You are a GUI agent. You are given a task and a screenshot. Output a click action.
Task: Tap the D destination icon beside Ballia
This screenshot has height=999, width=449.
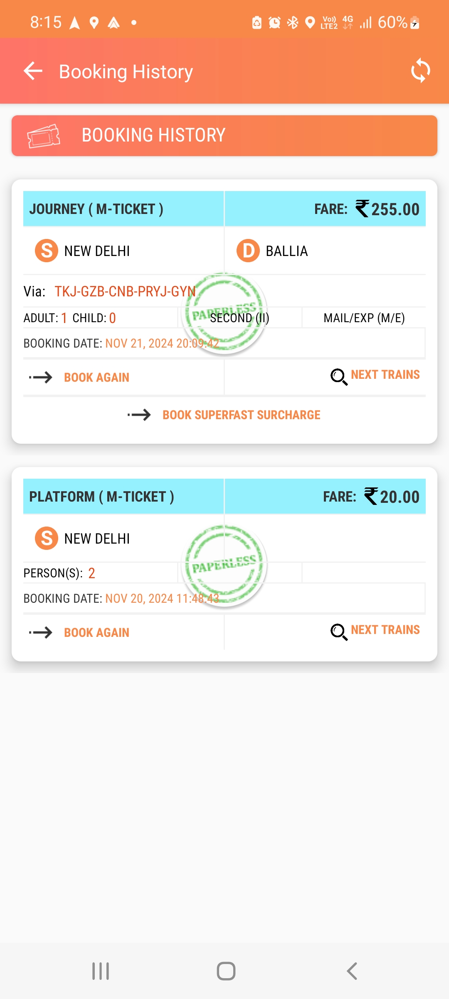[248, 251]
